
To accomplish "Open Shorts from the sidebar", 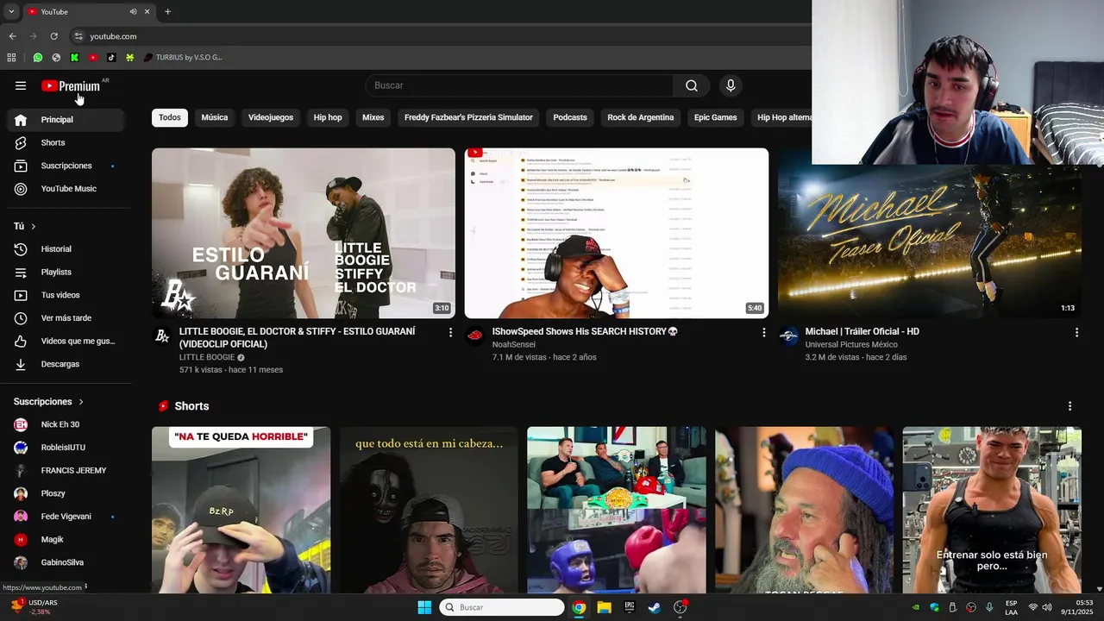I will (x=66, y=142).
